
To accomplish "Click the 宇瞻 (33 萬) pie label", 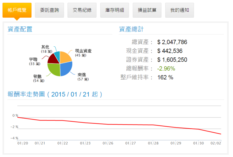I will 35,61.
